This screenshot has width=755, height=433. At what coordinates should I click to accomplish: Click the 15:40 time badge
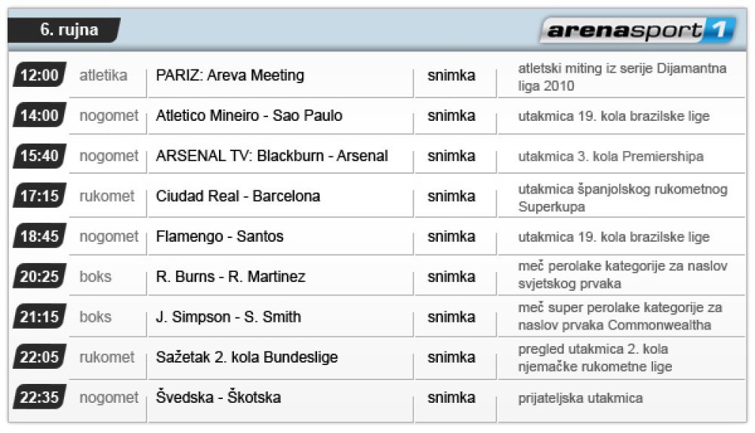pos(39,155)
